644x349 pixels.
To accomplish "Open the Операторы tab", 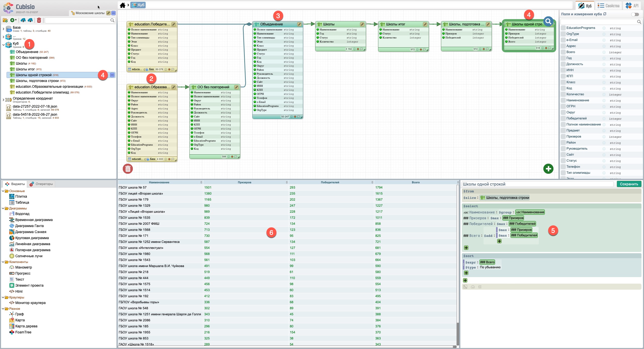I will [x=42, y=184].
